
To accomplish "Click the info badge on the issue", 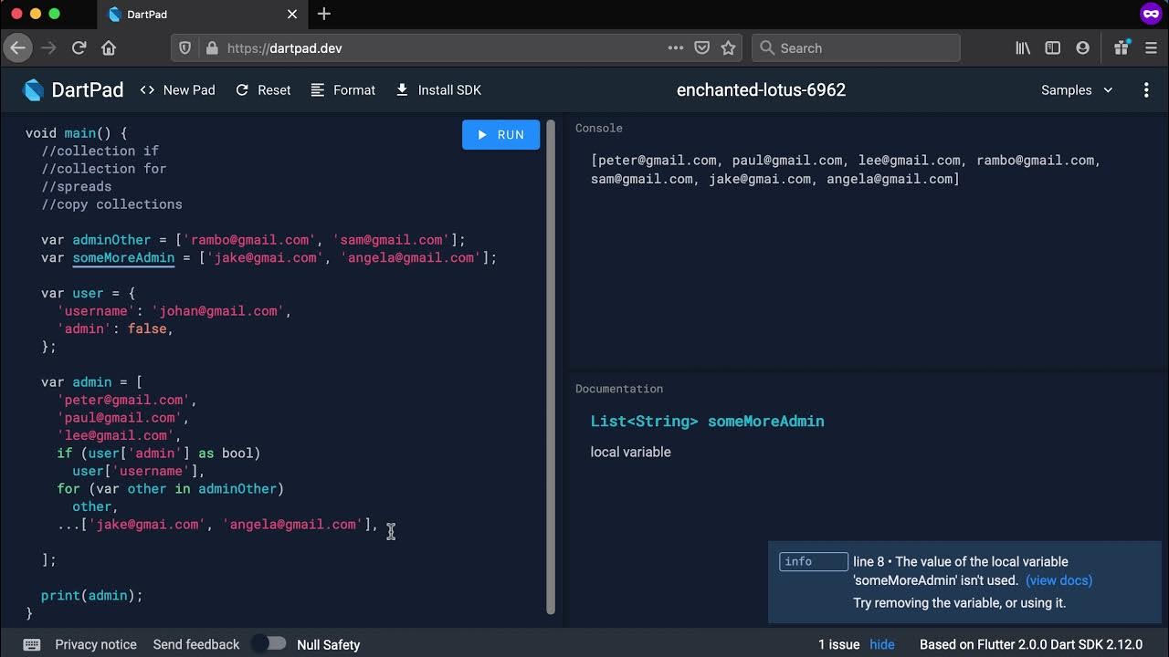I will point(813,561).
